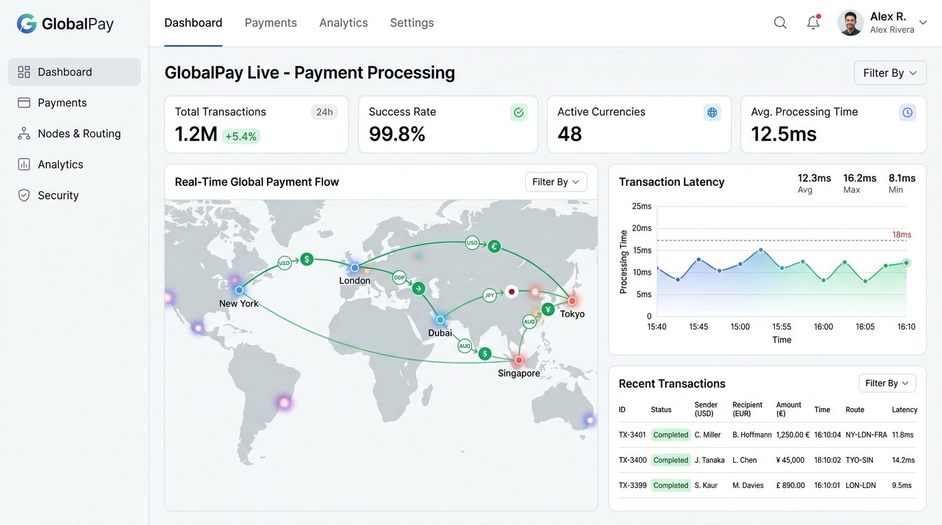942x525 pixels.
Task: Click the JPY flow label on the map
Action: (x=489, y=295)
